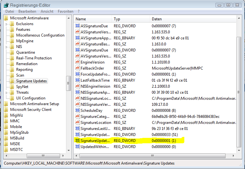Click the SignatureLocation string value icon
Image resolution: width=245 pixels, height=169 pixels.
77,122
